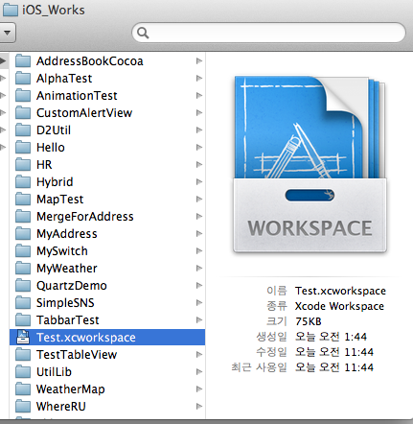
Task: Click the 오늘 오전 1:44 creation time
Action: (x=331, y=337)
